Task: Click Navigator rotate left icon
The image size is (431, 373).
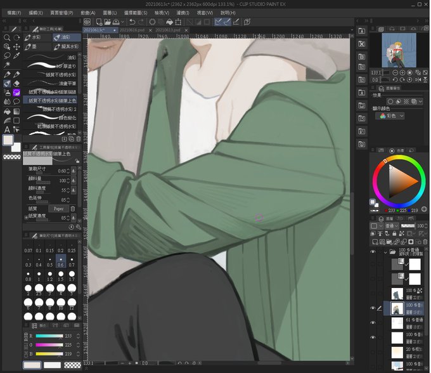Action: tap(396, 80)
